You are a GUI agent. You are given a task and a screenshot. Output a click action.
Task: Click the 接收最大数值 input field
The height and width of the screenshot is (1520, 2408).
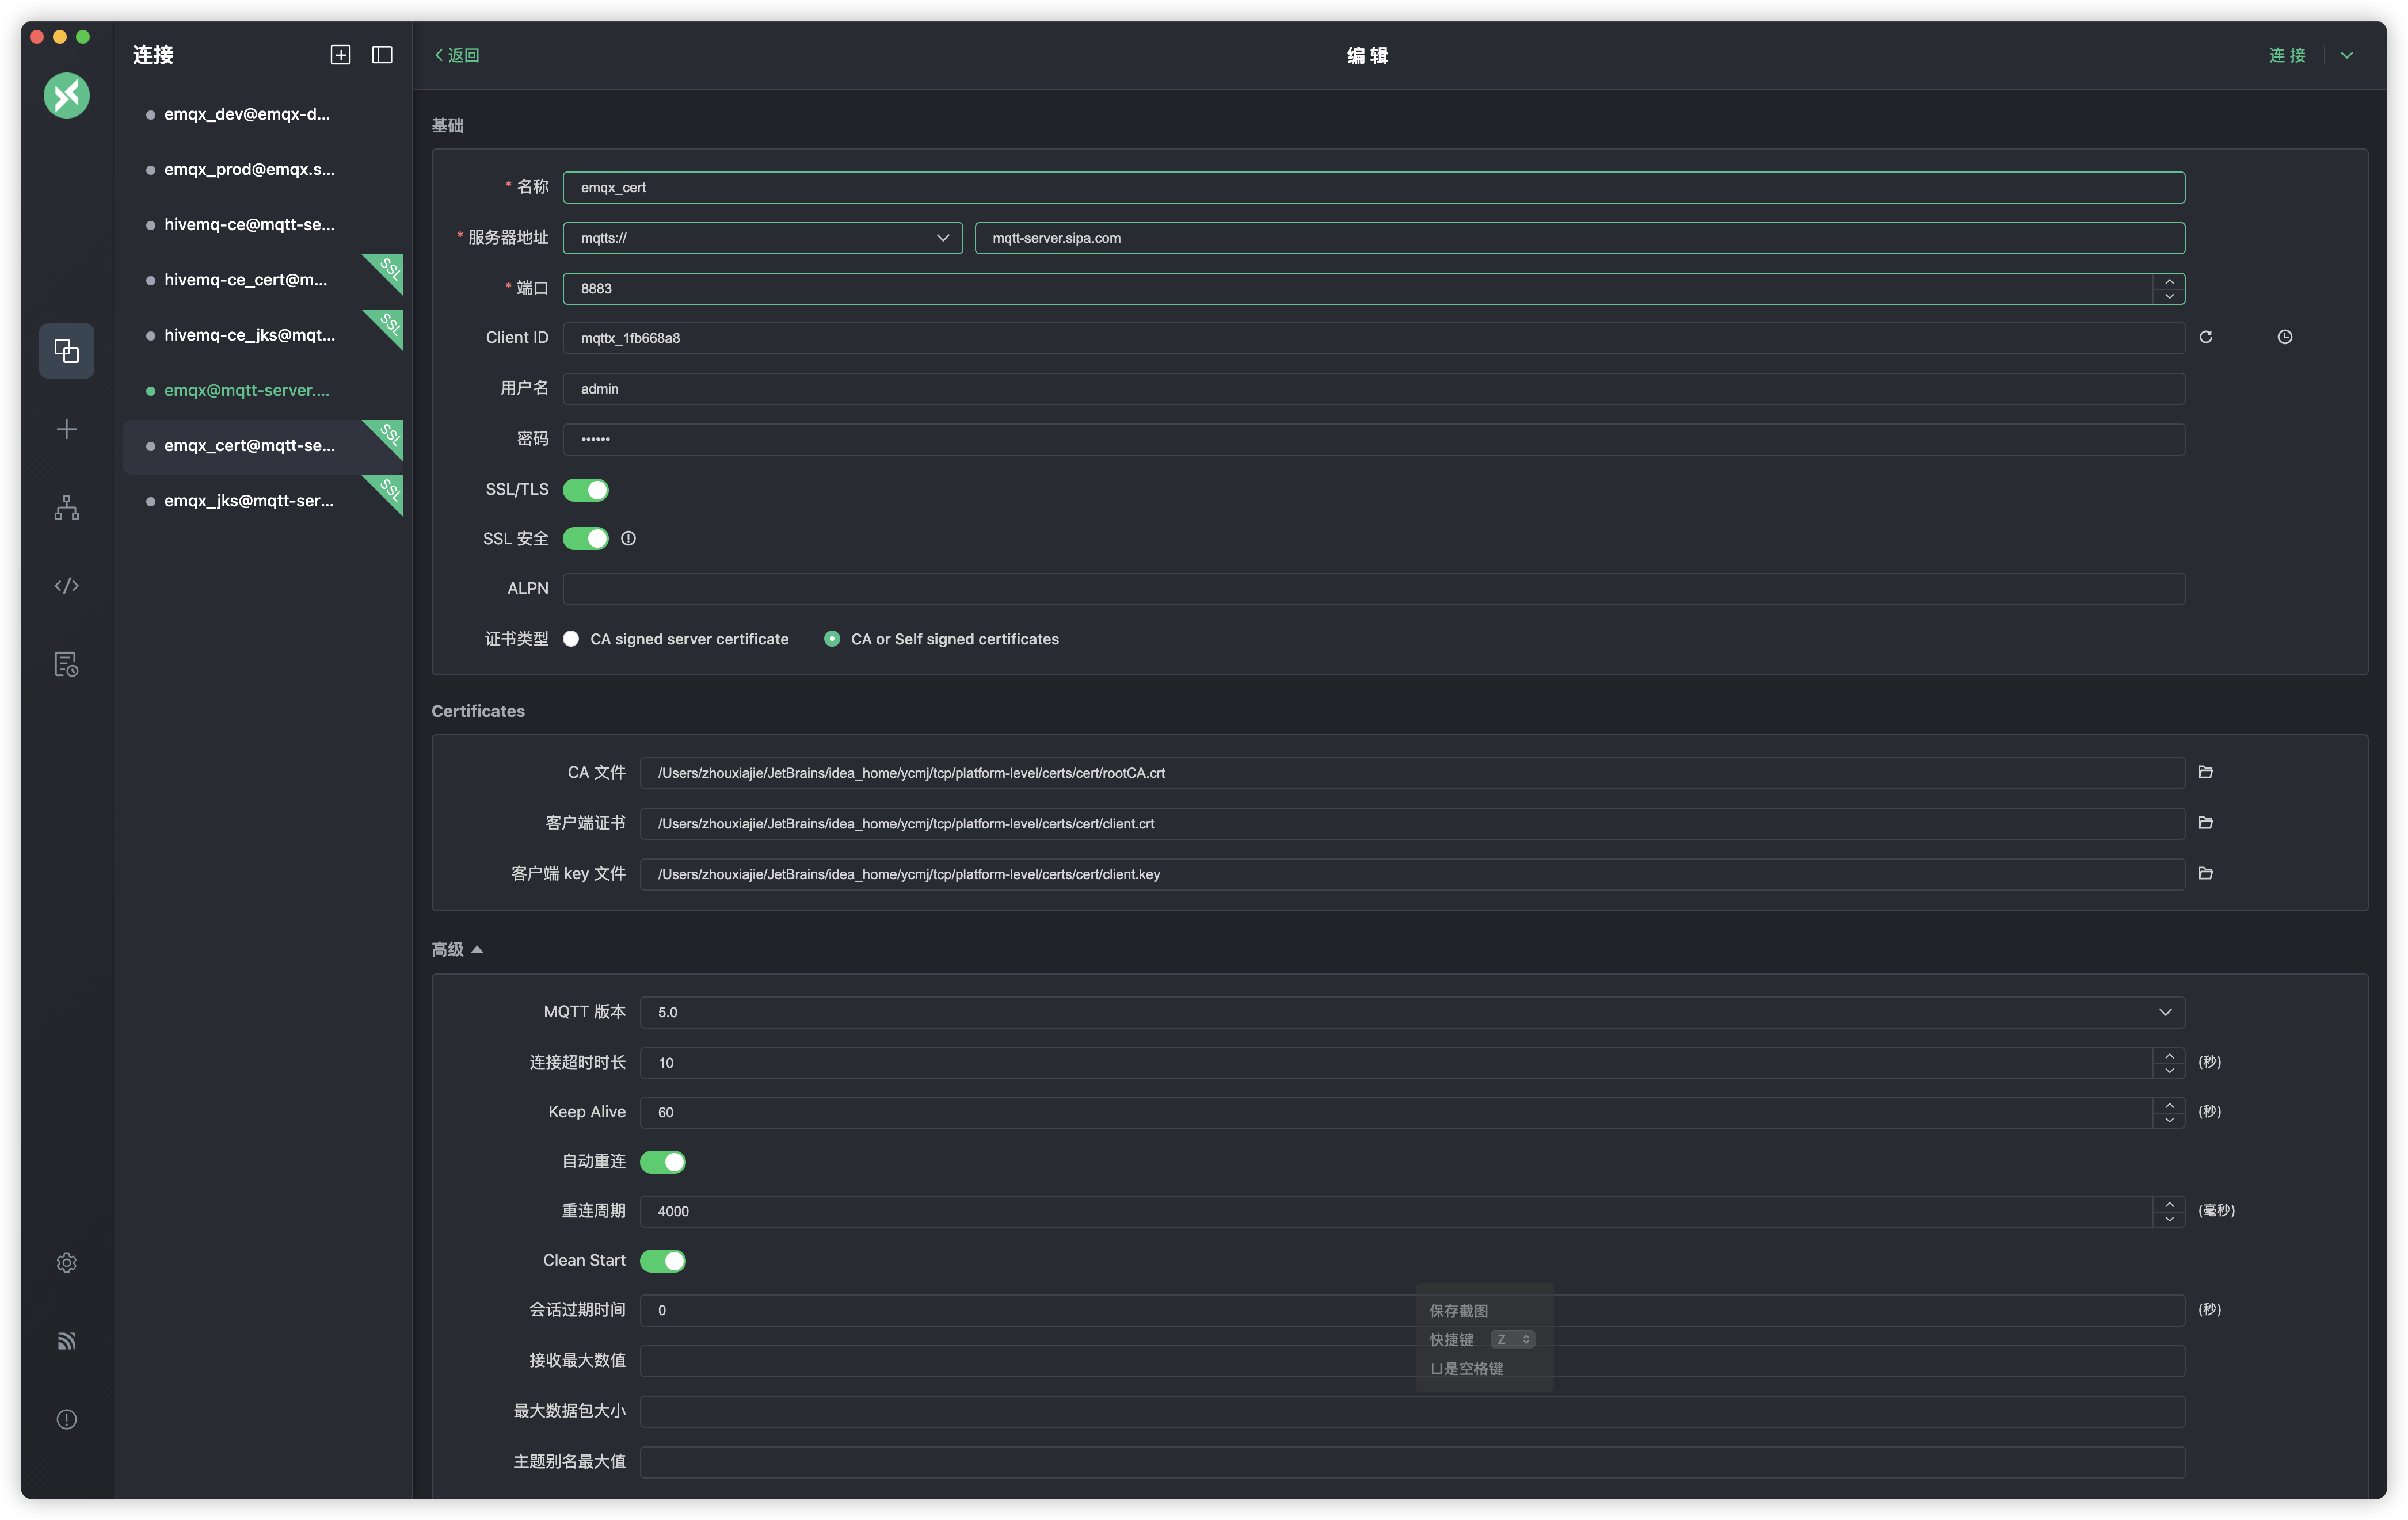tap(1412, 1361)
